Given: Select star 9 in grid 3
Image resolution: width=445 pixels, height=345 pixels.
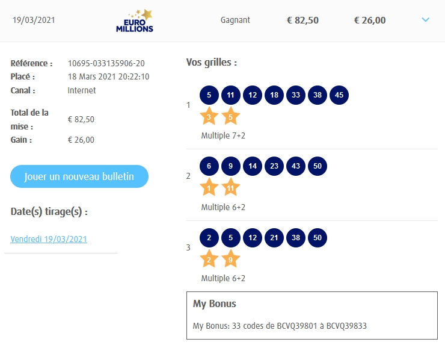Looking at the screenshot, I should coord(230,258).
